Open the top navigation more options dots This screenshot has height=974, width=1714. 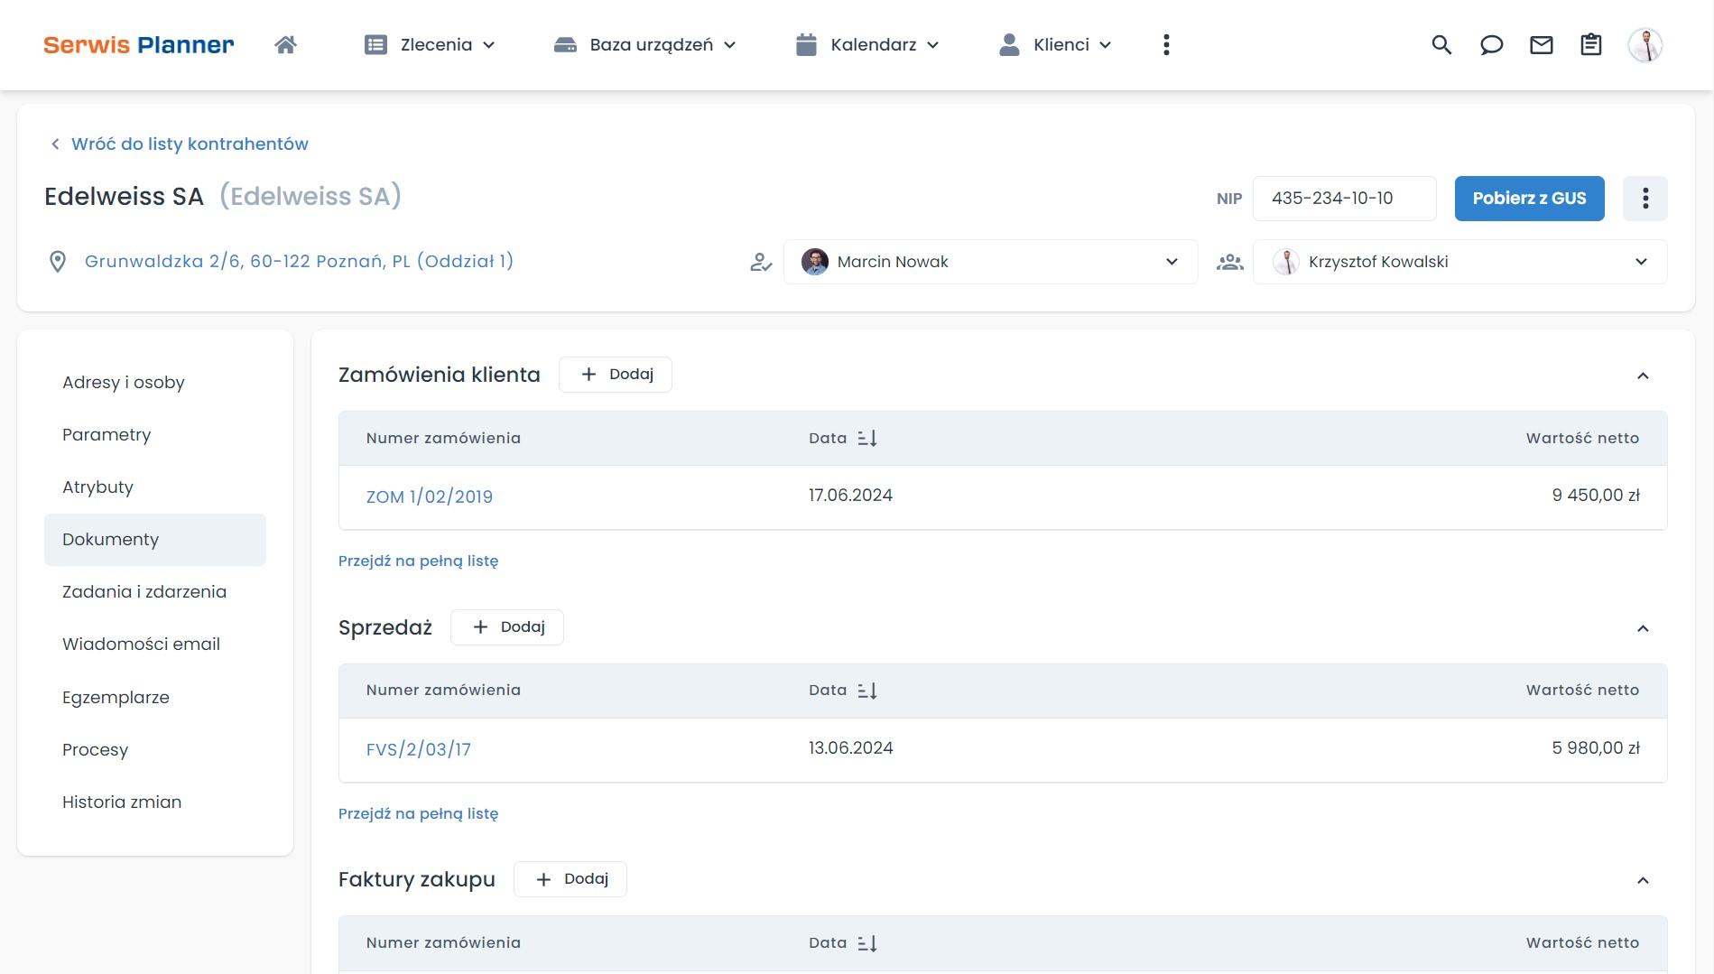[x=1166, y=44]
